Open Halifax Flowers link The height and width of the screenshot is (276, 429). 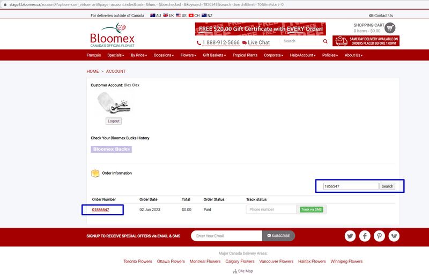pos(312,262)
